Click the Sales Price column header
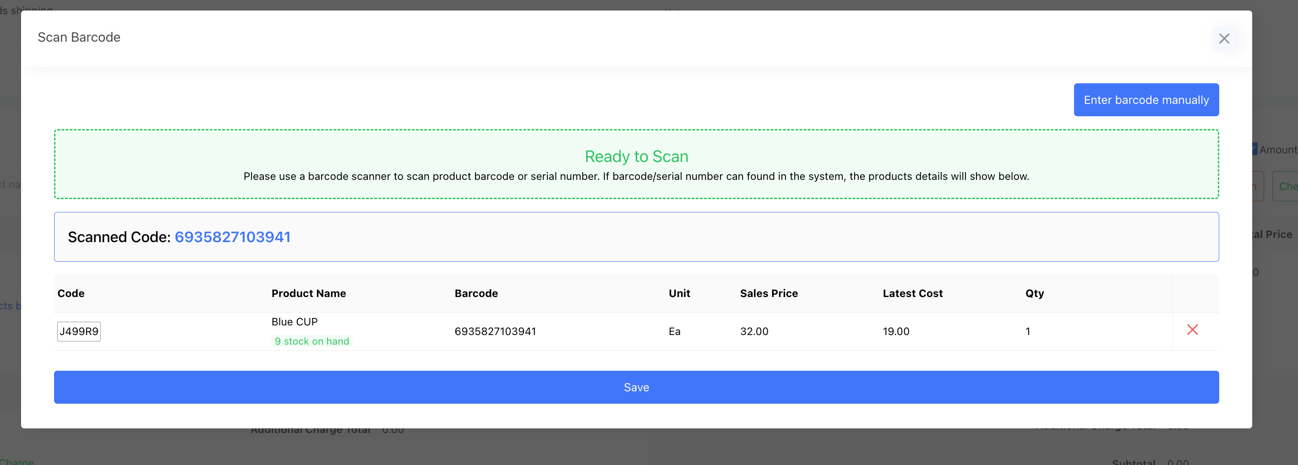This screenshot has width=1298, height=465. point(769,293)
